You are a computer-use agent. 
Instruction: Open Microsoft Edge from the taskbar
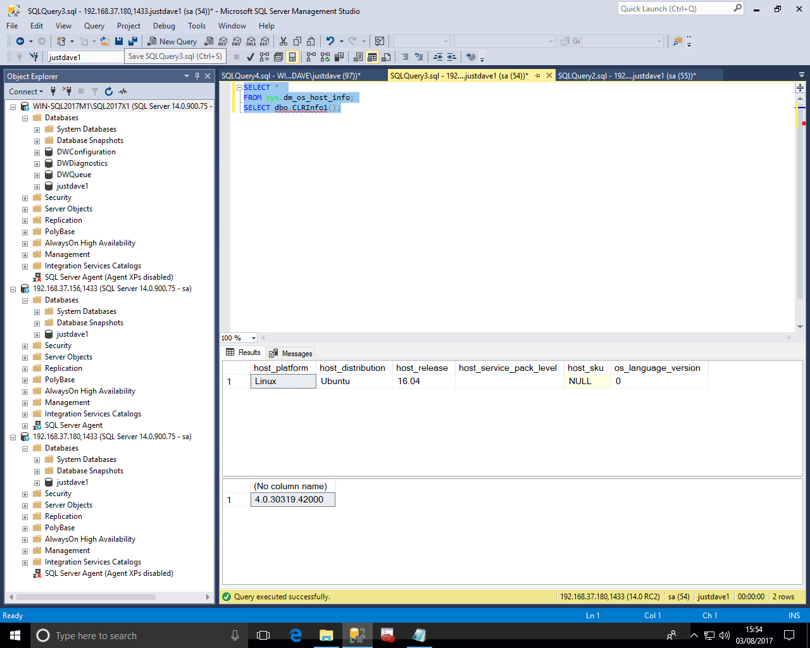click(x=296, y=635)
